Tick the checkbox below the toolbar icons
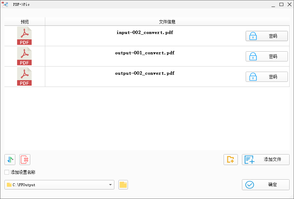This screenshot has height=199, width=294. [x=6, y=172]
